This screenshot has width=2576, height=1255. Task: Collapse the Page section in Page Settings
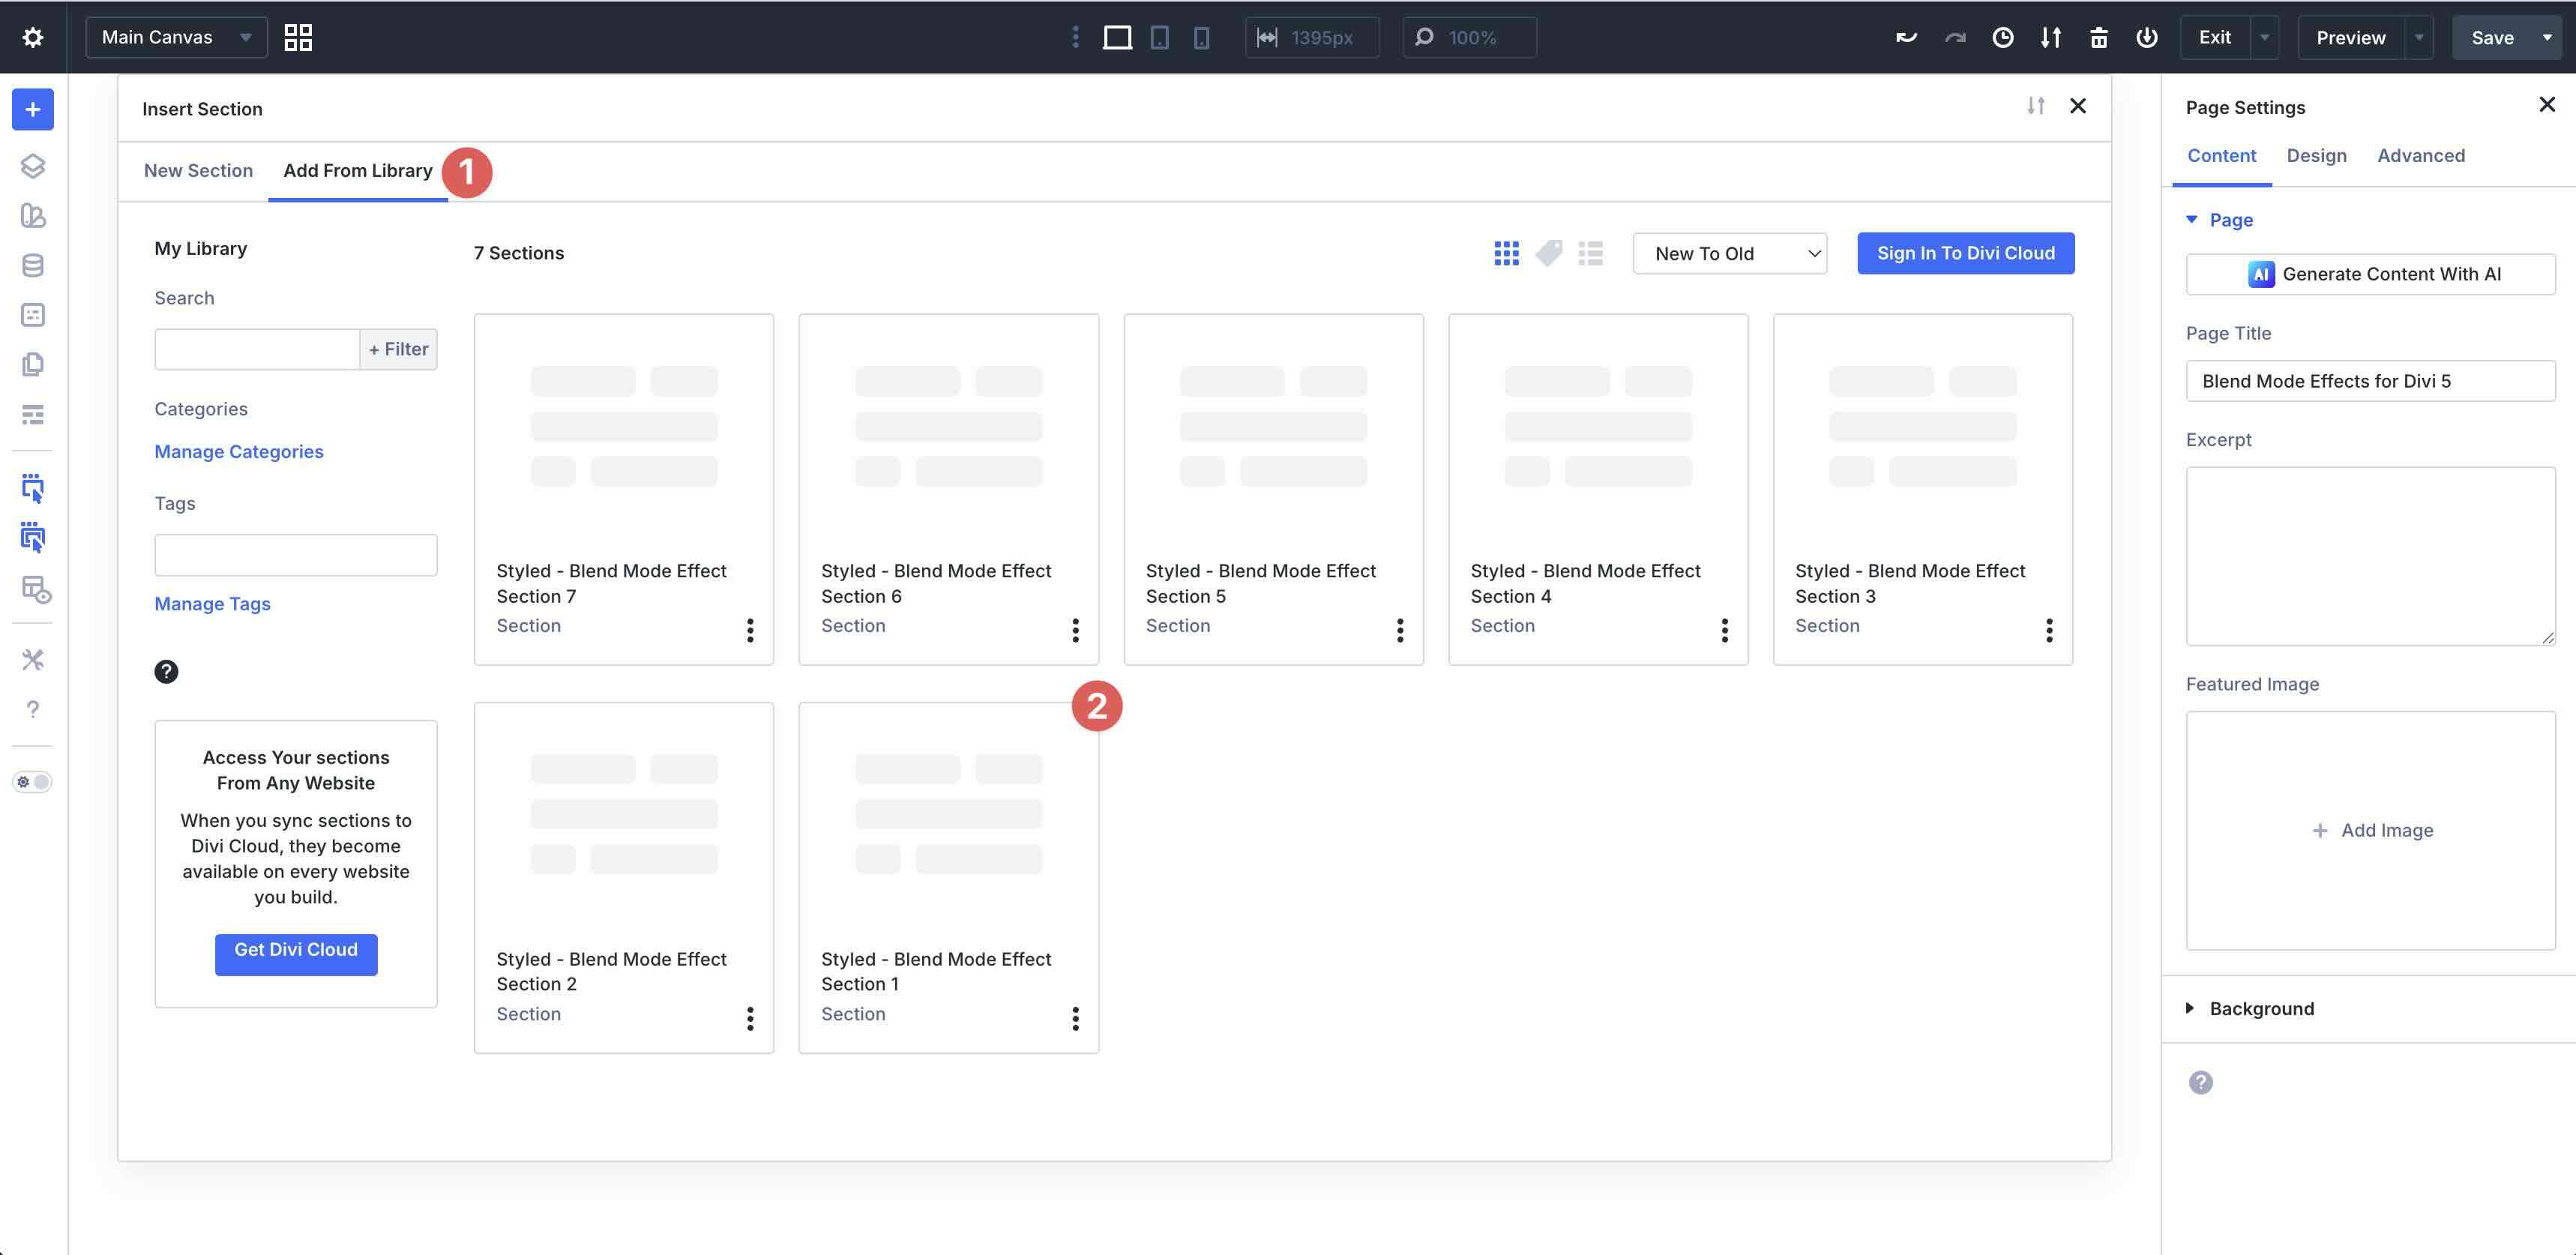pyautogui.click(x=2192, y=220)
